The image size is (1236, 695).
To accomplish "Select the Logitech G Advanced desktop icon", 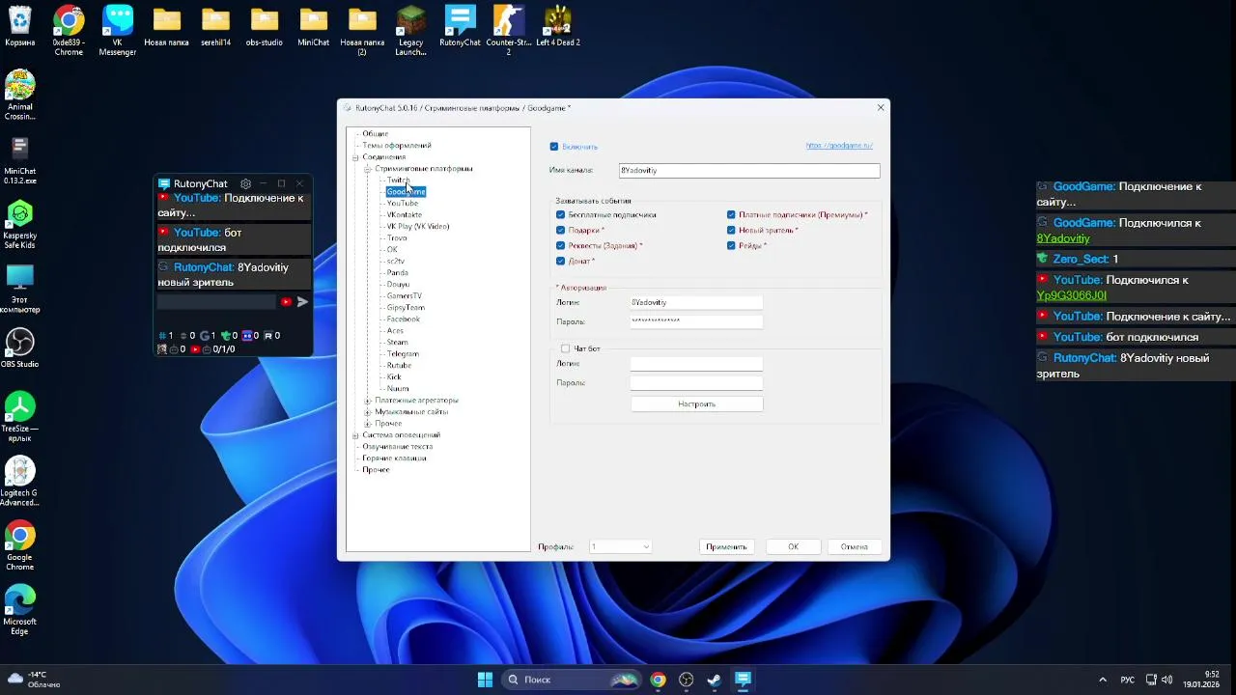I will point(20,482).
